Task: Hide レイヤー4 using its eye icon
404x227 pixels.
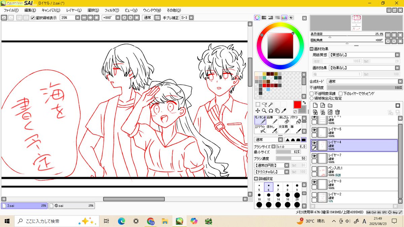Action: pos(314,143)
